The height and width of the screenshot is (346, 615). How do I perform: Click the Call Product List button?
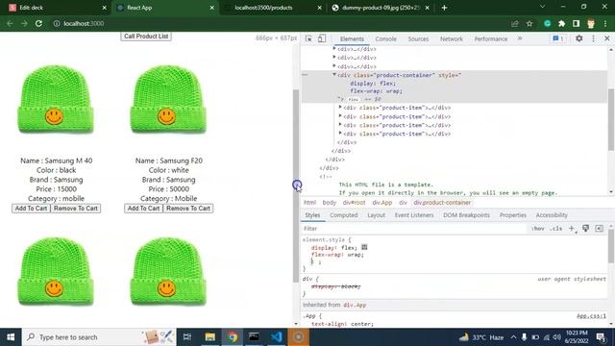click(x=146, y=37)
